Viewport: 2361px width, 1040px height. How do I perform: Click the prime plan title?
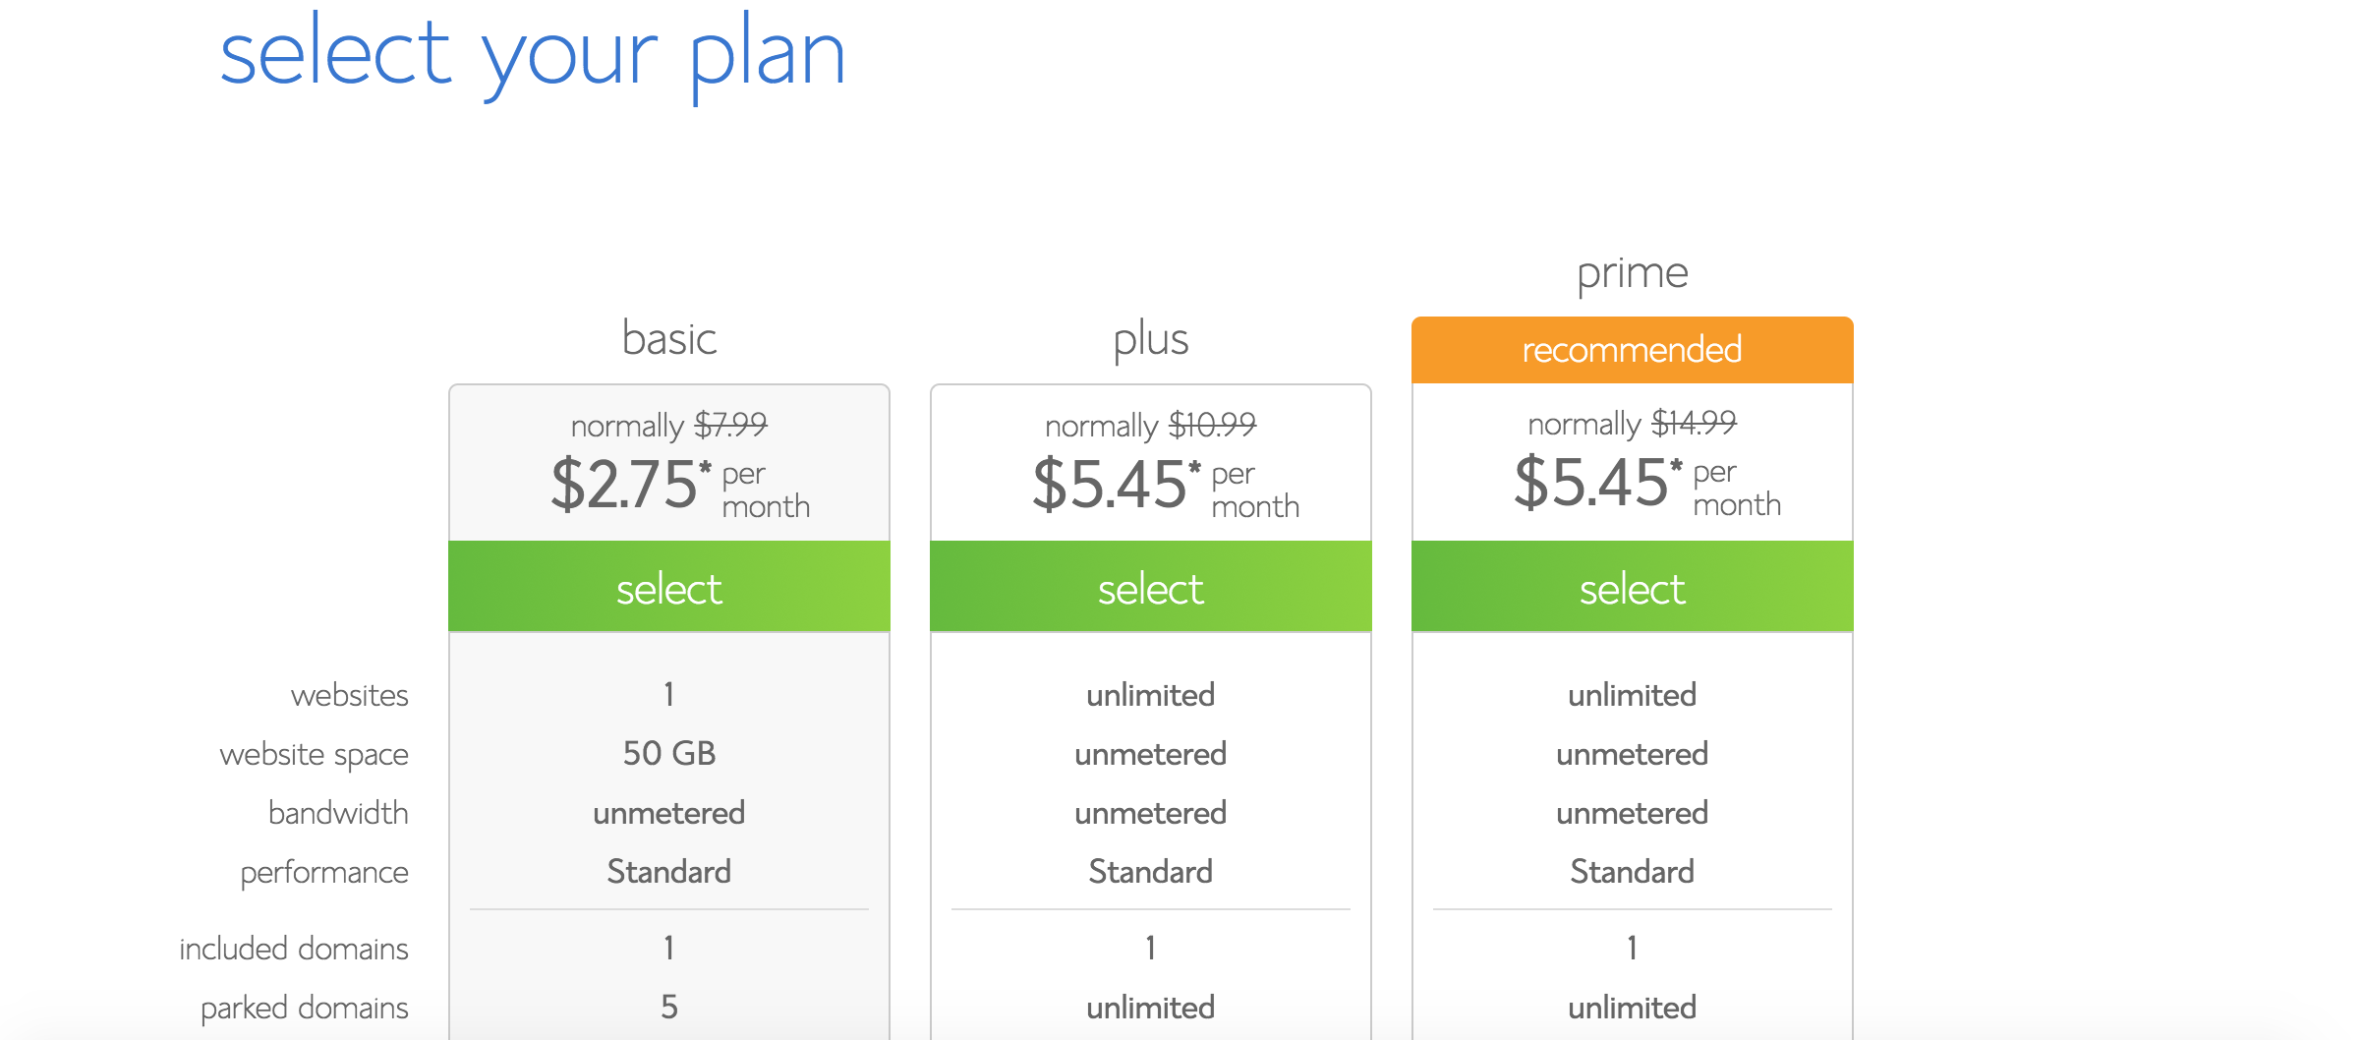(1632, 273)
